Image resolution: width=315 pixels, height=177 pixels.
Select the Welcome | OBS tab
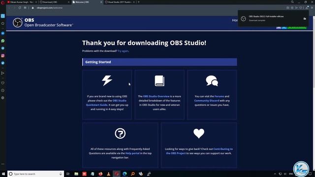[87, 2]
